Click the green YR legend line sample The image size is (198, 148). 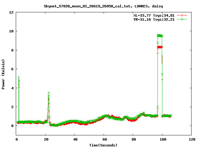point(182,19)
